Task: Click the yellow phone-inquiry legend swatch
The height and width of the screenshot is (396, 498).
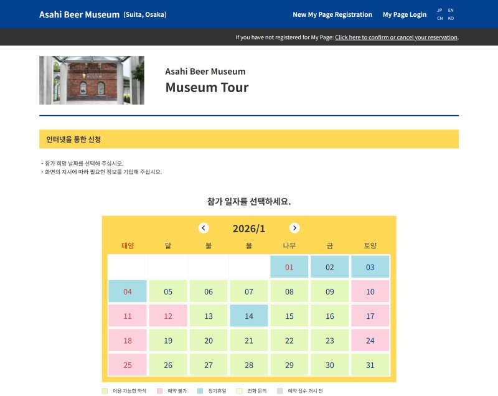Action: tap(240, 390)
